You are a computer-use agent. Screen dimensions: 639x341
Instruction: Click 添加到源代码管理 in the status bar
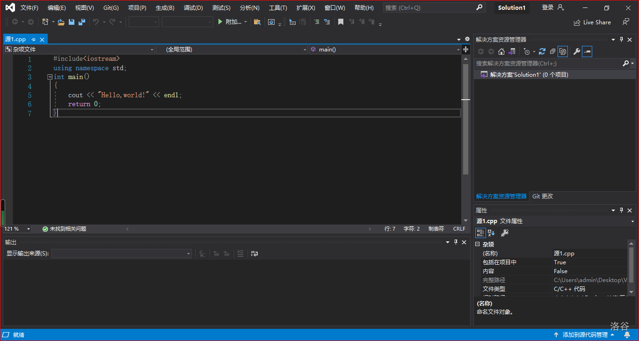[x=585, y=335]
